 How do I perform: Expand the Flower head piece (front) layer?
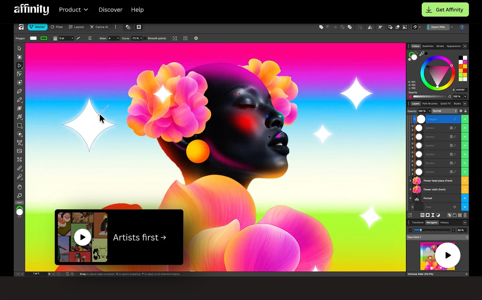(410, 181)
